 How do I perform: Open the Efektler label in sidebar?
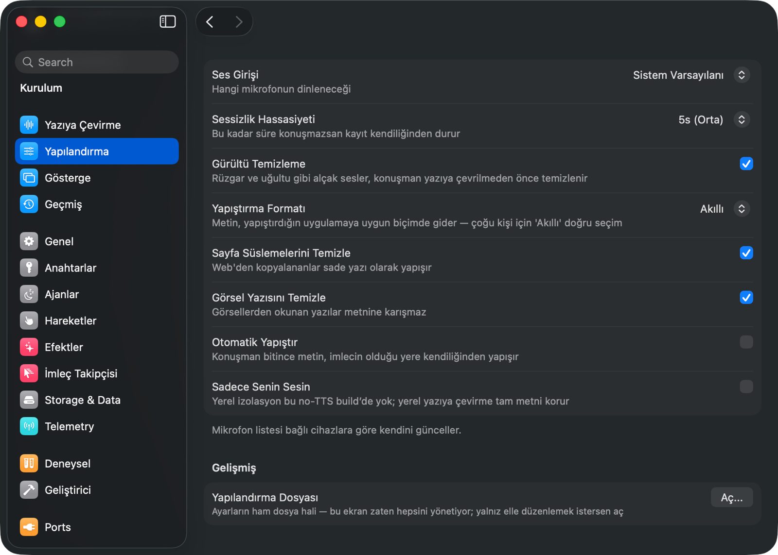tap(64, 347)
